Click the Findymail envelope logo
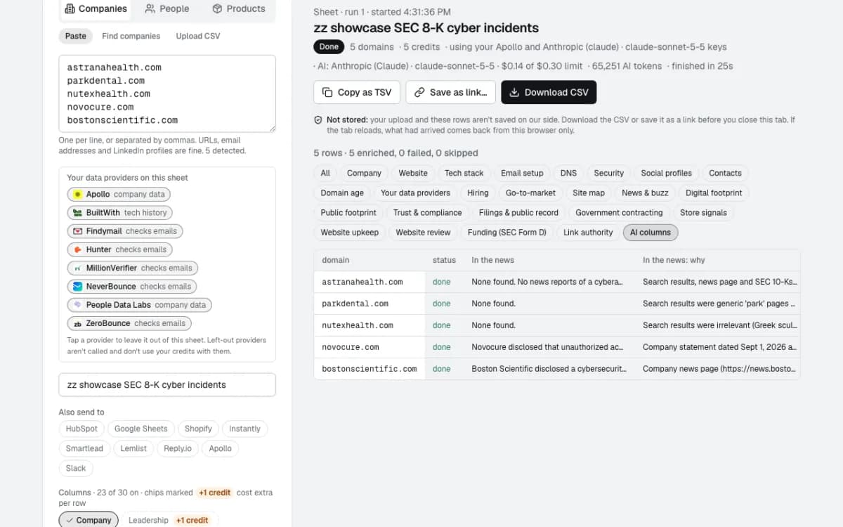This screenshot has height=527, width=843. point(77,231)
